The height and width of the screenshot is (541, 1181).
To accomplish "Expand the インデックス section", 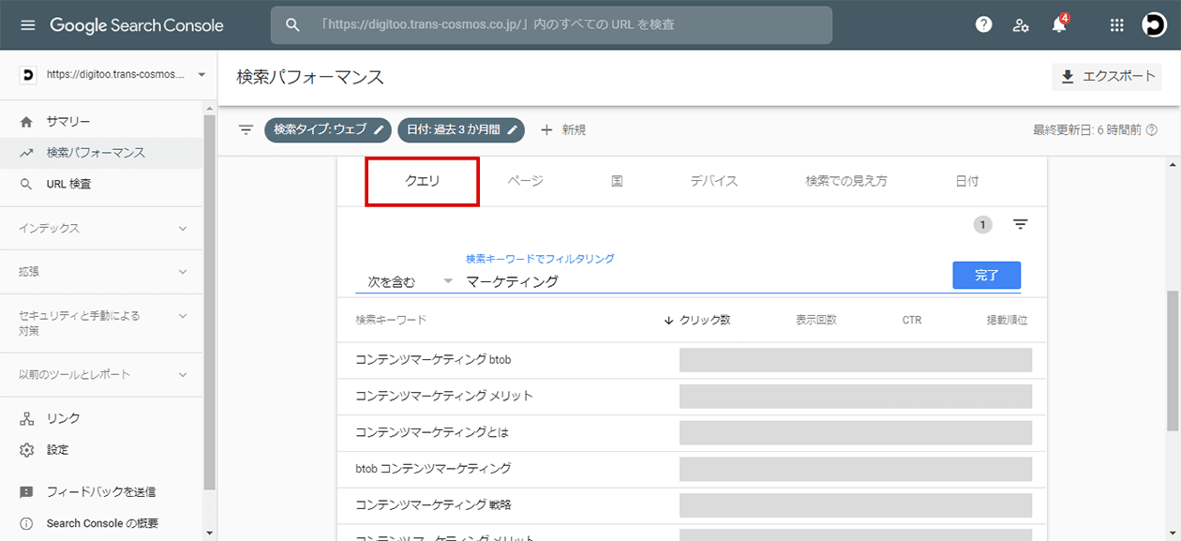I will point(101,228).
